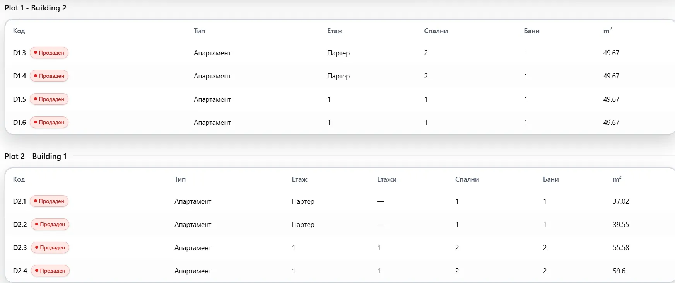Click the D1.3 apartment code
675x283 pixels.
click(19, 53)
